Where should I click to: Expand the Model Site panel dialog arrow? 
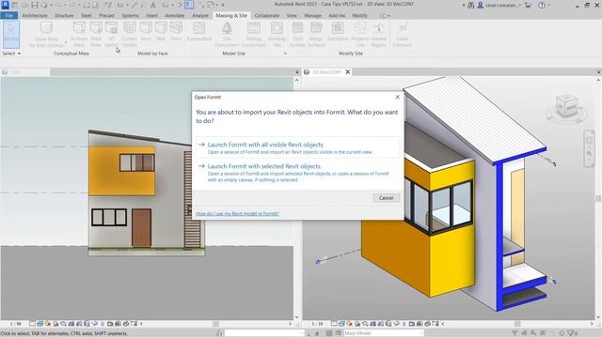tap(285, 54)
